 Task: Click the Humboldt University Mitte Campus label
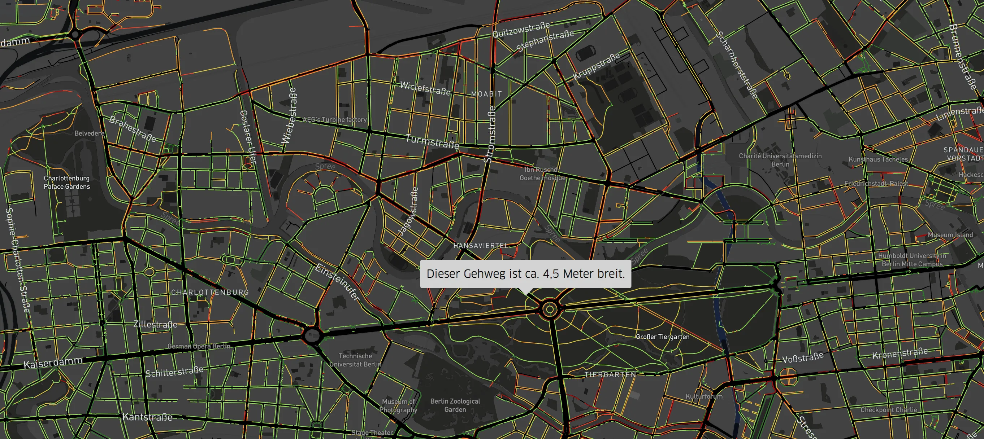pos(912,260)
